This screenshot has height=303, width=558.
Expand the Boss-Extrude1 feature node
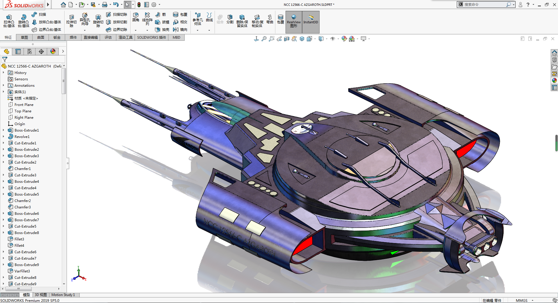[3, 130]
